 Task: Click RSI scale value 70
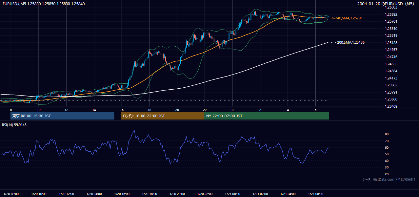(x=387, y=141)
